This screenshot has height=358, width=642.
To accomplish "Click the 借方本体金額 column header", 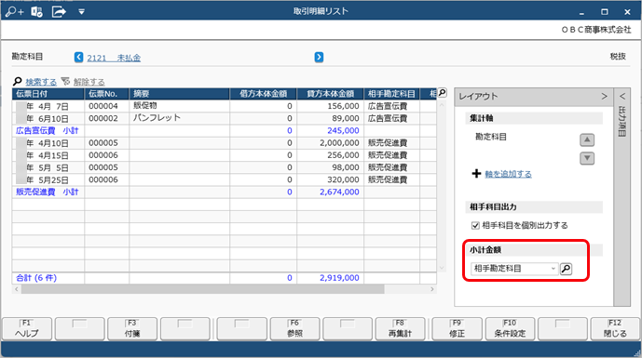I will [x=264, y=94].
